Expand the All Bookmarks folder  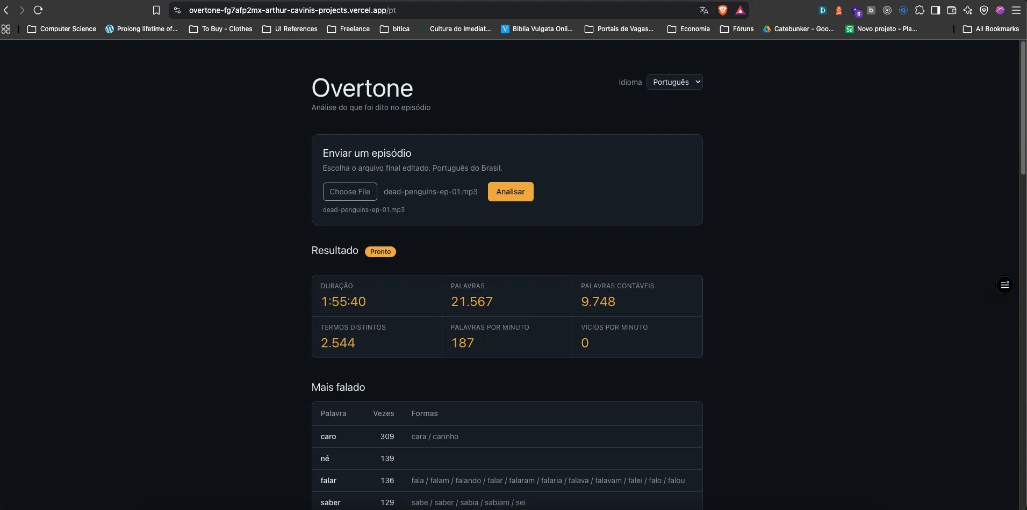(991, 29)
